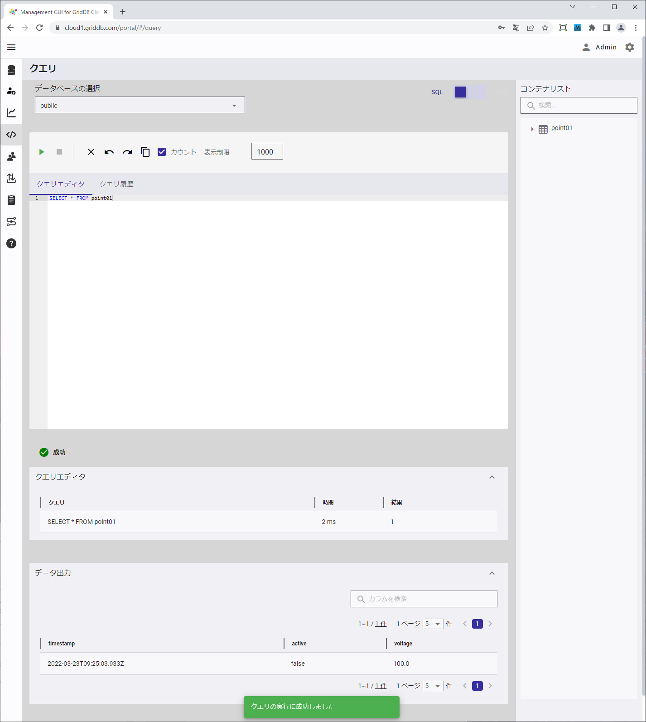Viewport: 646px width, 722px height.
Task: Open the help question mark icon
Action: (11, 243)
